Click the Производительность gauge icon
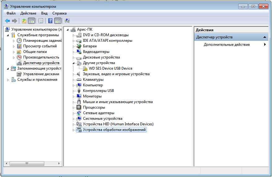This screenshot has height=177, width=272. (19, 57)
